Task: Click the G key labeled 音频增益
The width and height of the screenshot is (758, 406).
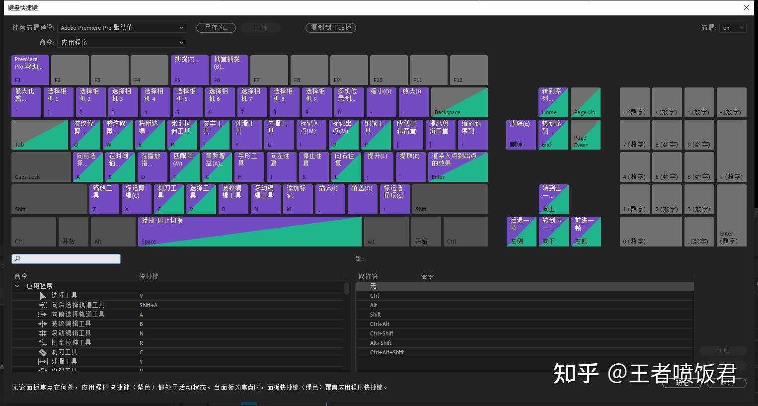Action: point(217,167)
